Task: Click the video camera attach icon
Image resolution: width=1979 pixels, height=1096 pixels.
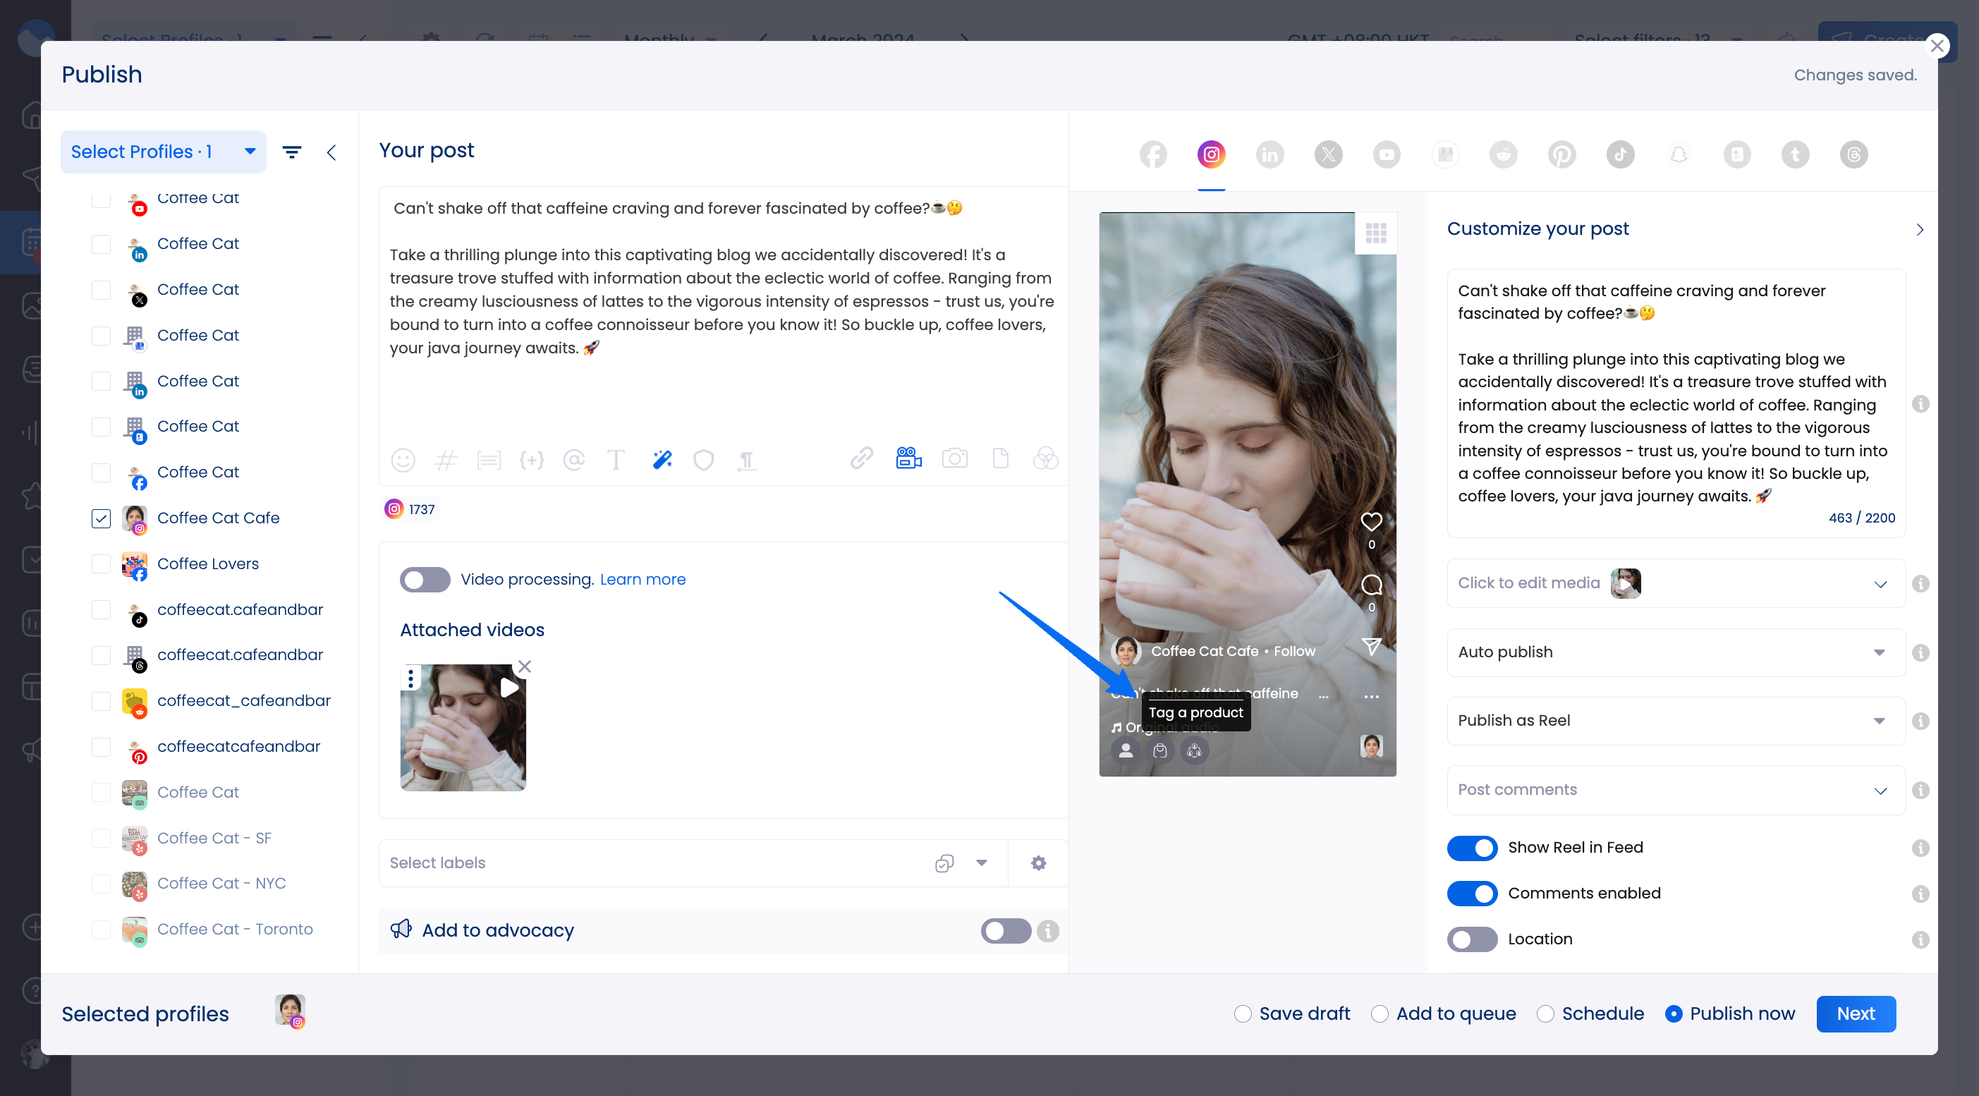Action: pos(909,458)
